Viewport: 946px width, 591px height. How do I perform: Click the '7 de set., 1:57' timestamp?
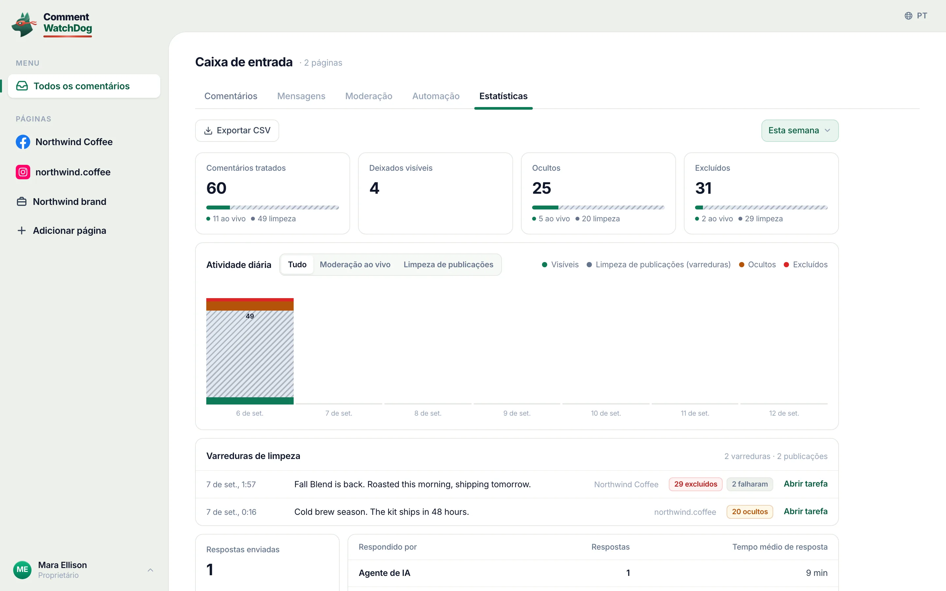click(231, 485)
